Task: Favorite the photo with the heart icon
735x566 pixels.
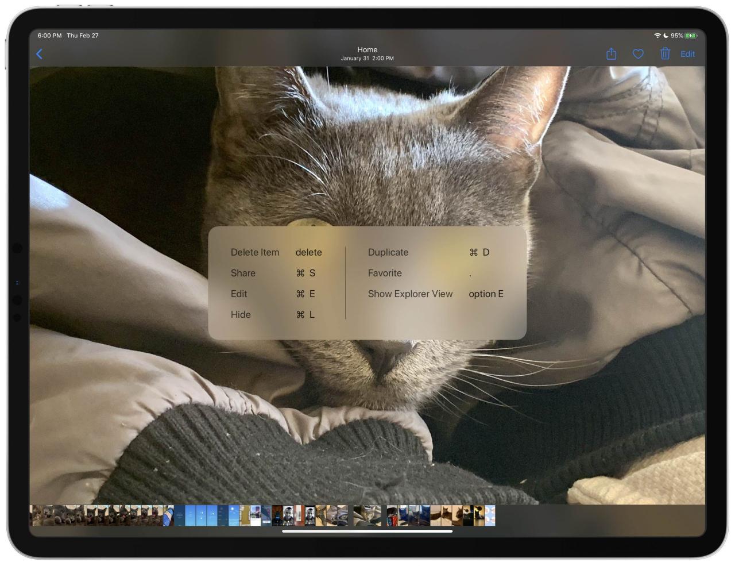Action: (x=638, y=54)
